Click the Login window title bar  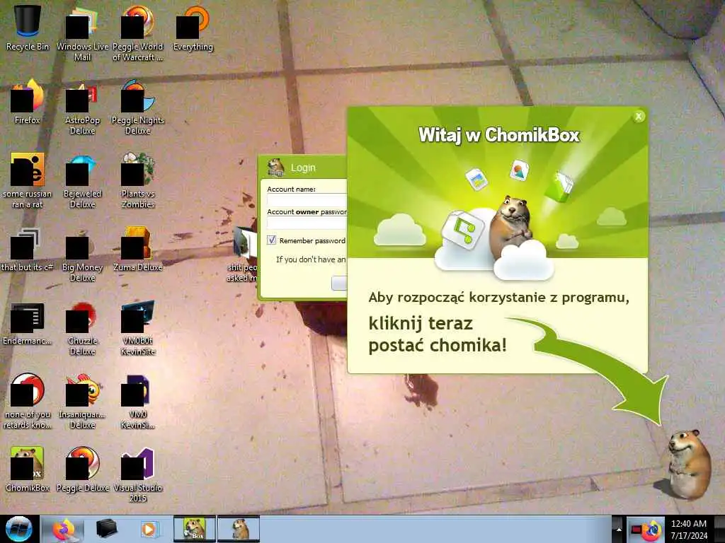303,167
